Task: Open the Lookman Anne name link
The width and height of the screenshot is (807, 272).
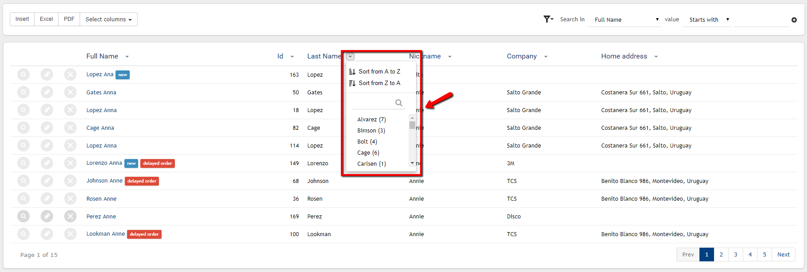Action: click(x=105, y=234)
